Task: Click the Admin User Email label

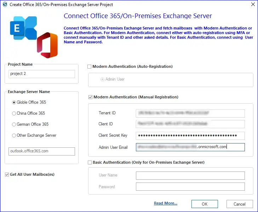Action: pos(113,147)
